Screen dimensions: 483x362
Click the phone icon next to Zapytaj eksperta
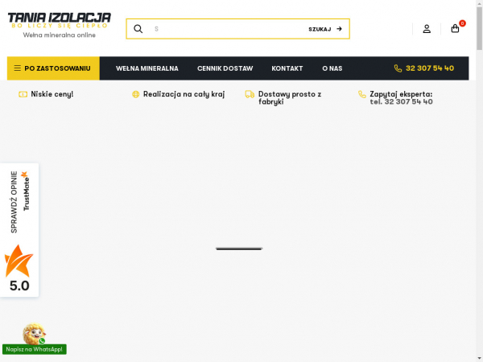coord(362,94)
